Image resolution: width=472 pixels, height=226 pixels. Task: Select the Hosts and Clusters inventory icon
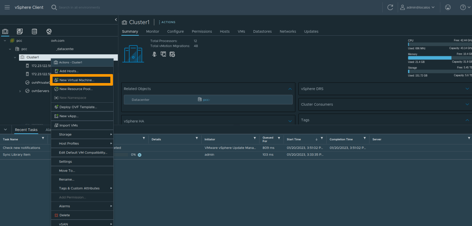pyautogui.click(x=5, y=31)
